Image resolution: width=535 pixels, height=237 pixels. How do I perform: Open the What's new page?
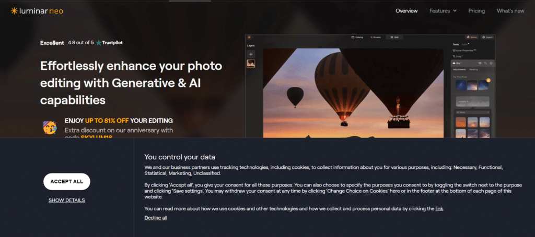(x=510, y=11)
